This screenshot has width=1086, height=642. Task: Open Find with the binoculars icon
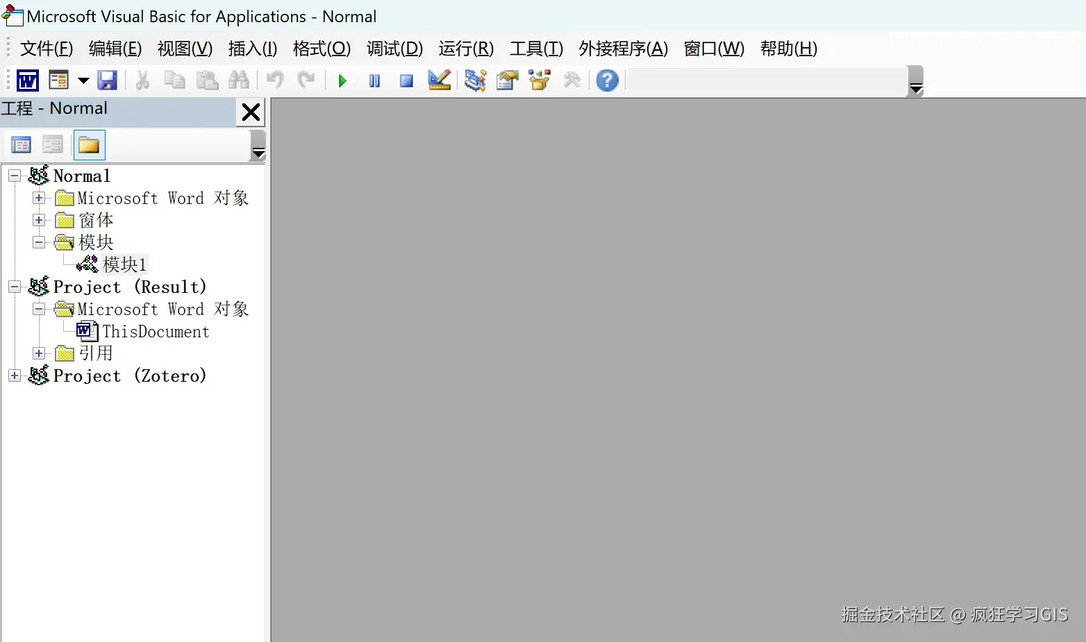click(x=239, y=81)
